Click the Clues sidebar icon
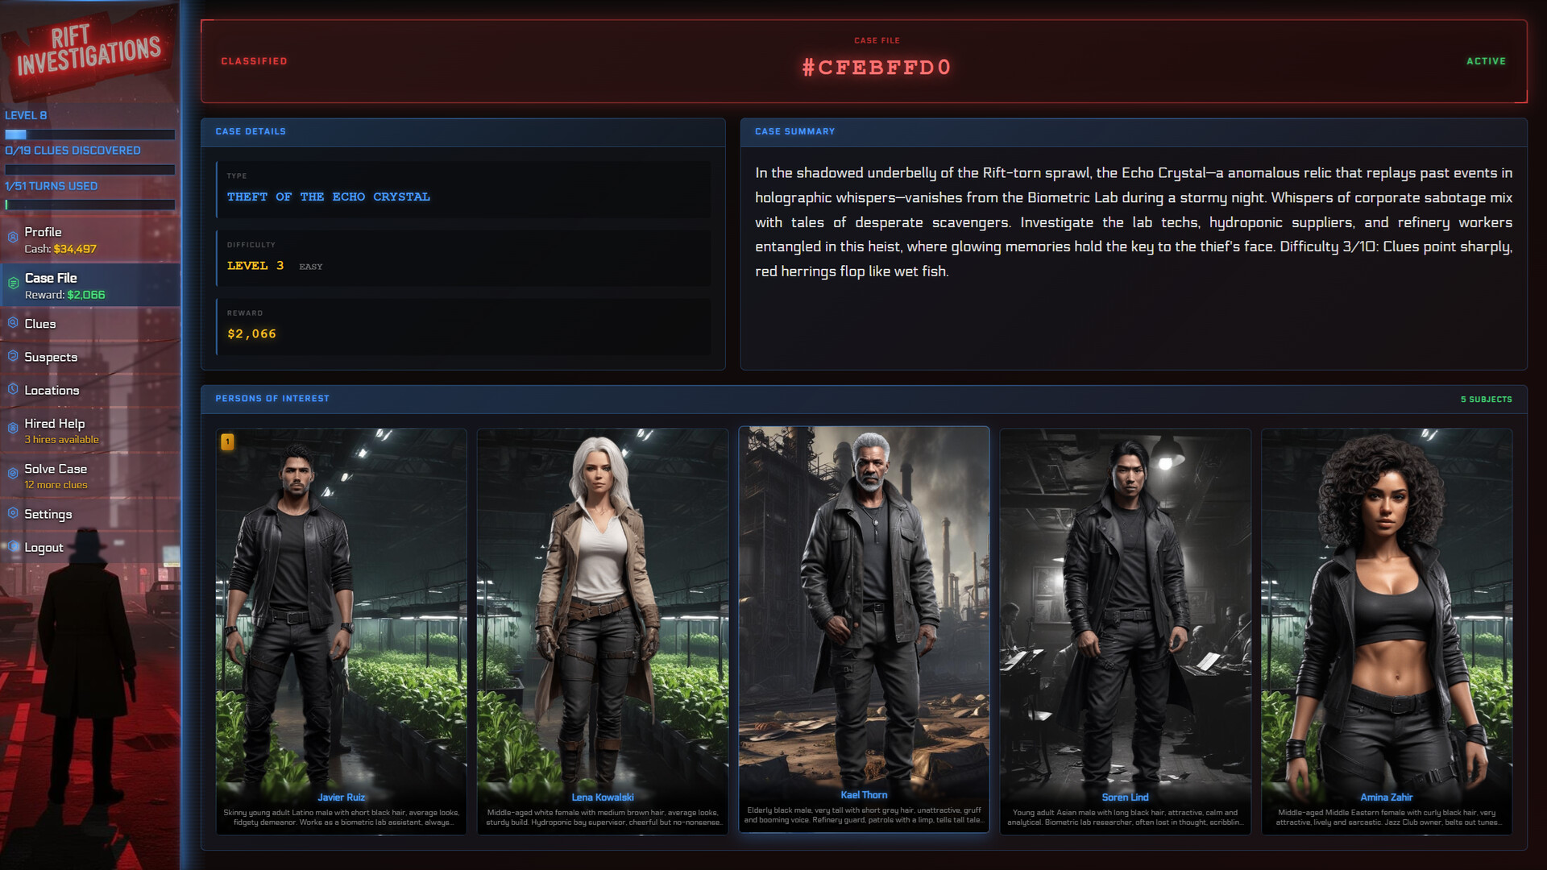This screenshot has width=1547, height=870. 13,322
